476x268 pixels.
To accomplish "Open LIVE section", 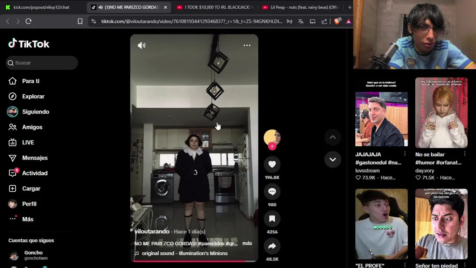I will click(x=28, y=143).
